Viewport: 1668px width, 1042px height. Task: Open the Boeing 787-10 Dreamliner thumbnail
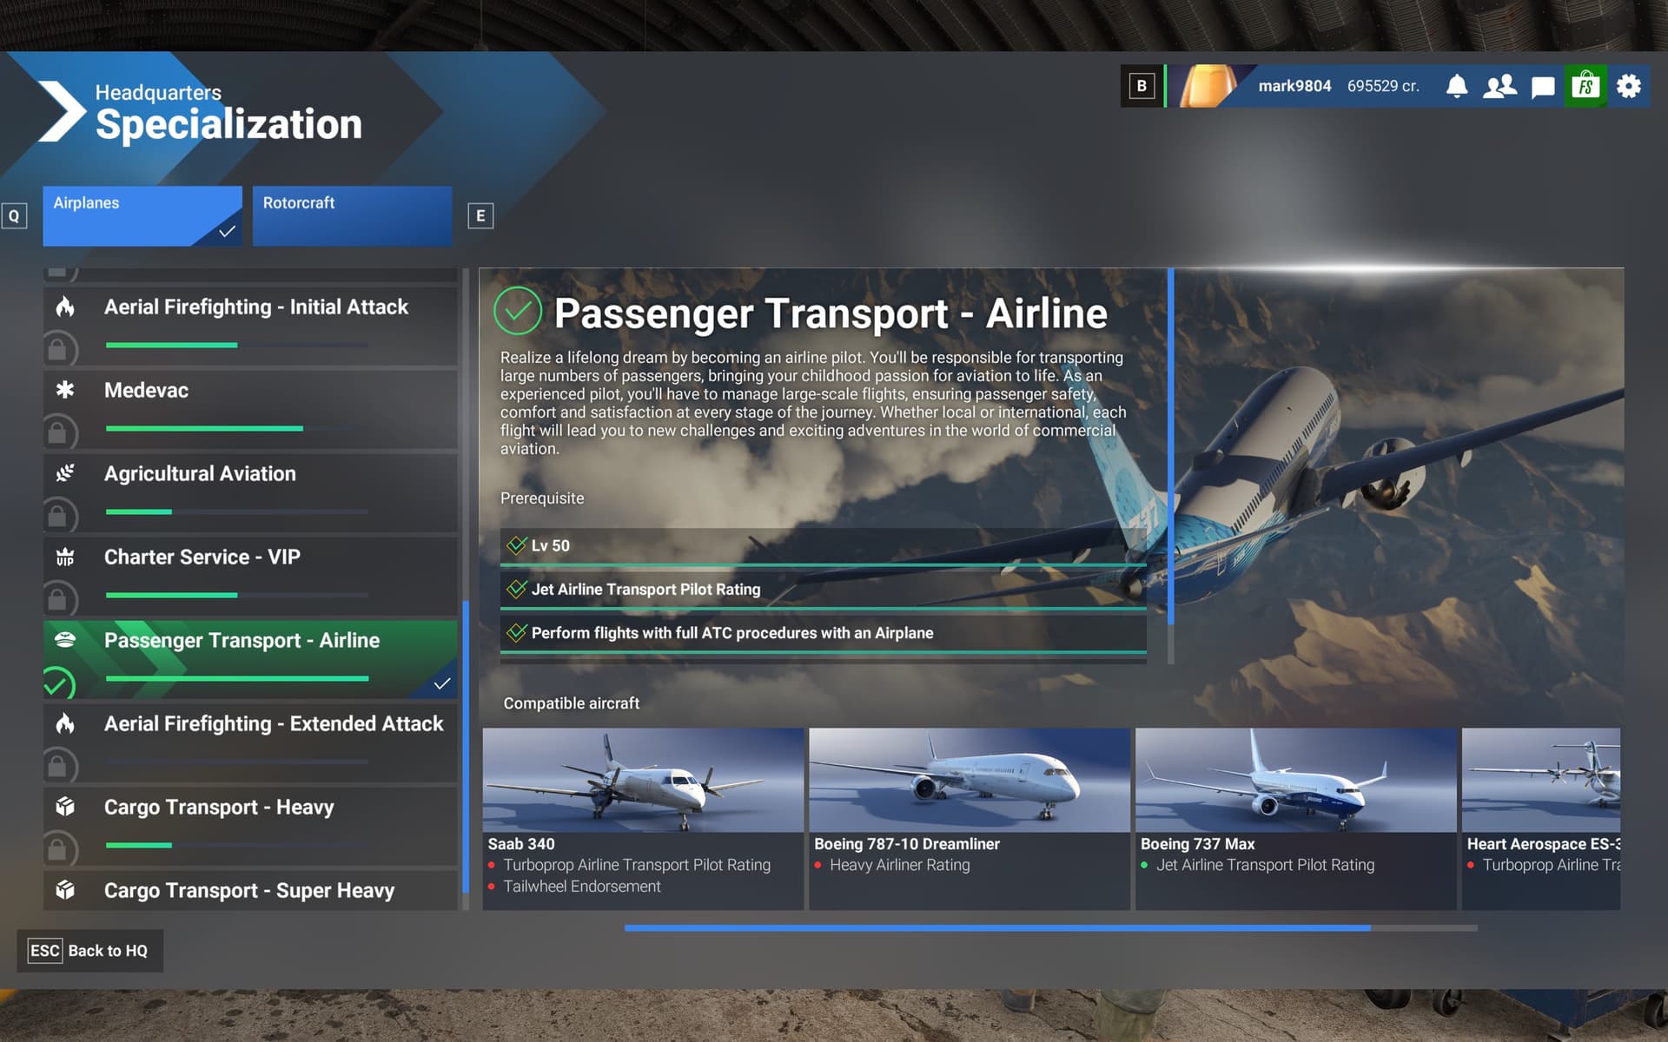[x=970, y=780]
